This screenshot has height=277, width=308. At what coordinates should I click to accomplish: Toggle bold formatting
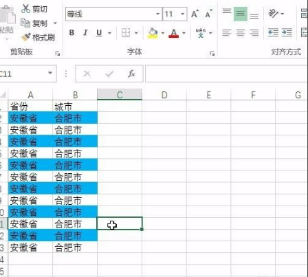(71, 33)
